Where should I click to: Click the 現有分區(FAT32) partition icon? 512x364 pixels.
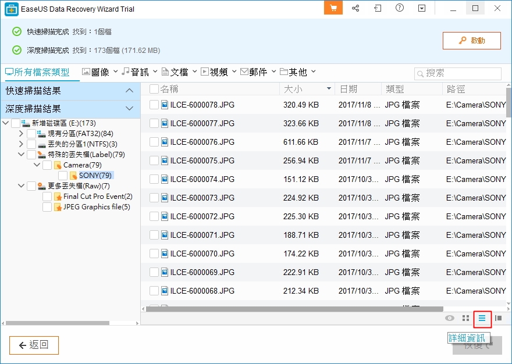pyautogui.click(x=41, y=134)
